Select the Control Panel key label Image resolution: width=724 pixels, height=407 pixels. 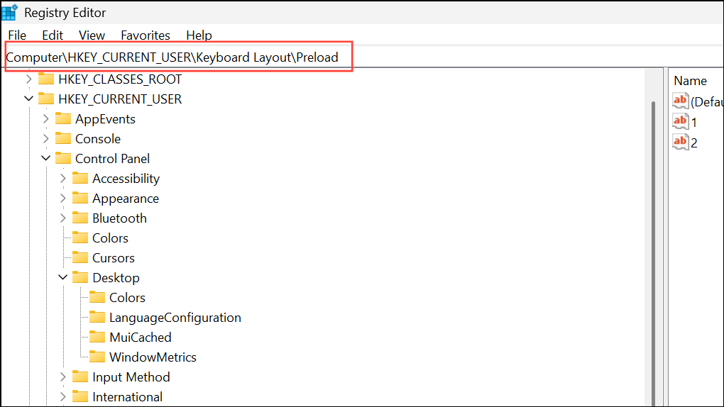tap(113, 159)
